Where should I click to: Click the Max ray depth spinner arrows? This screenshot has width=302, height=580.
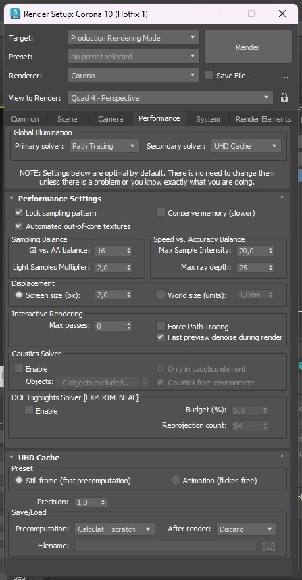(270, 268)
